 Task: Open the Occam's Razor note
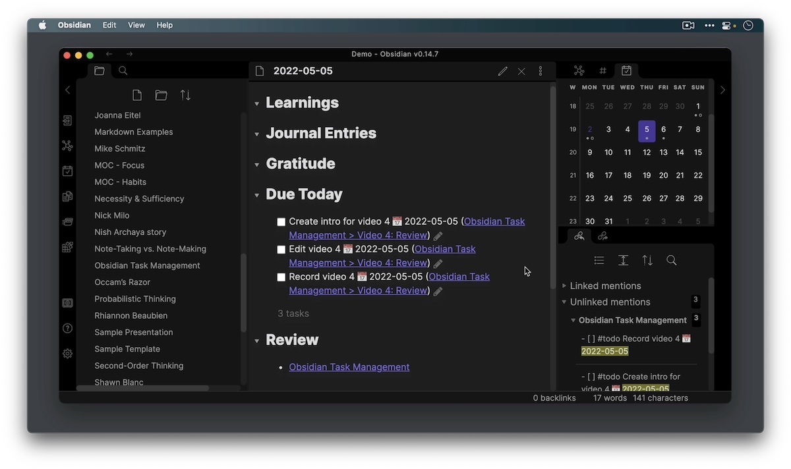(x=123, y=282)
